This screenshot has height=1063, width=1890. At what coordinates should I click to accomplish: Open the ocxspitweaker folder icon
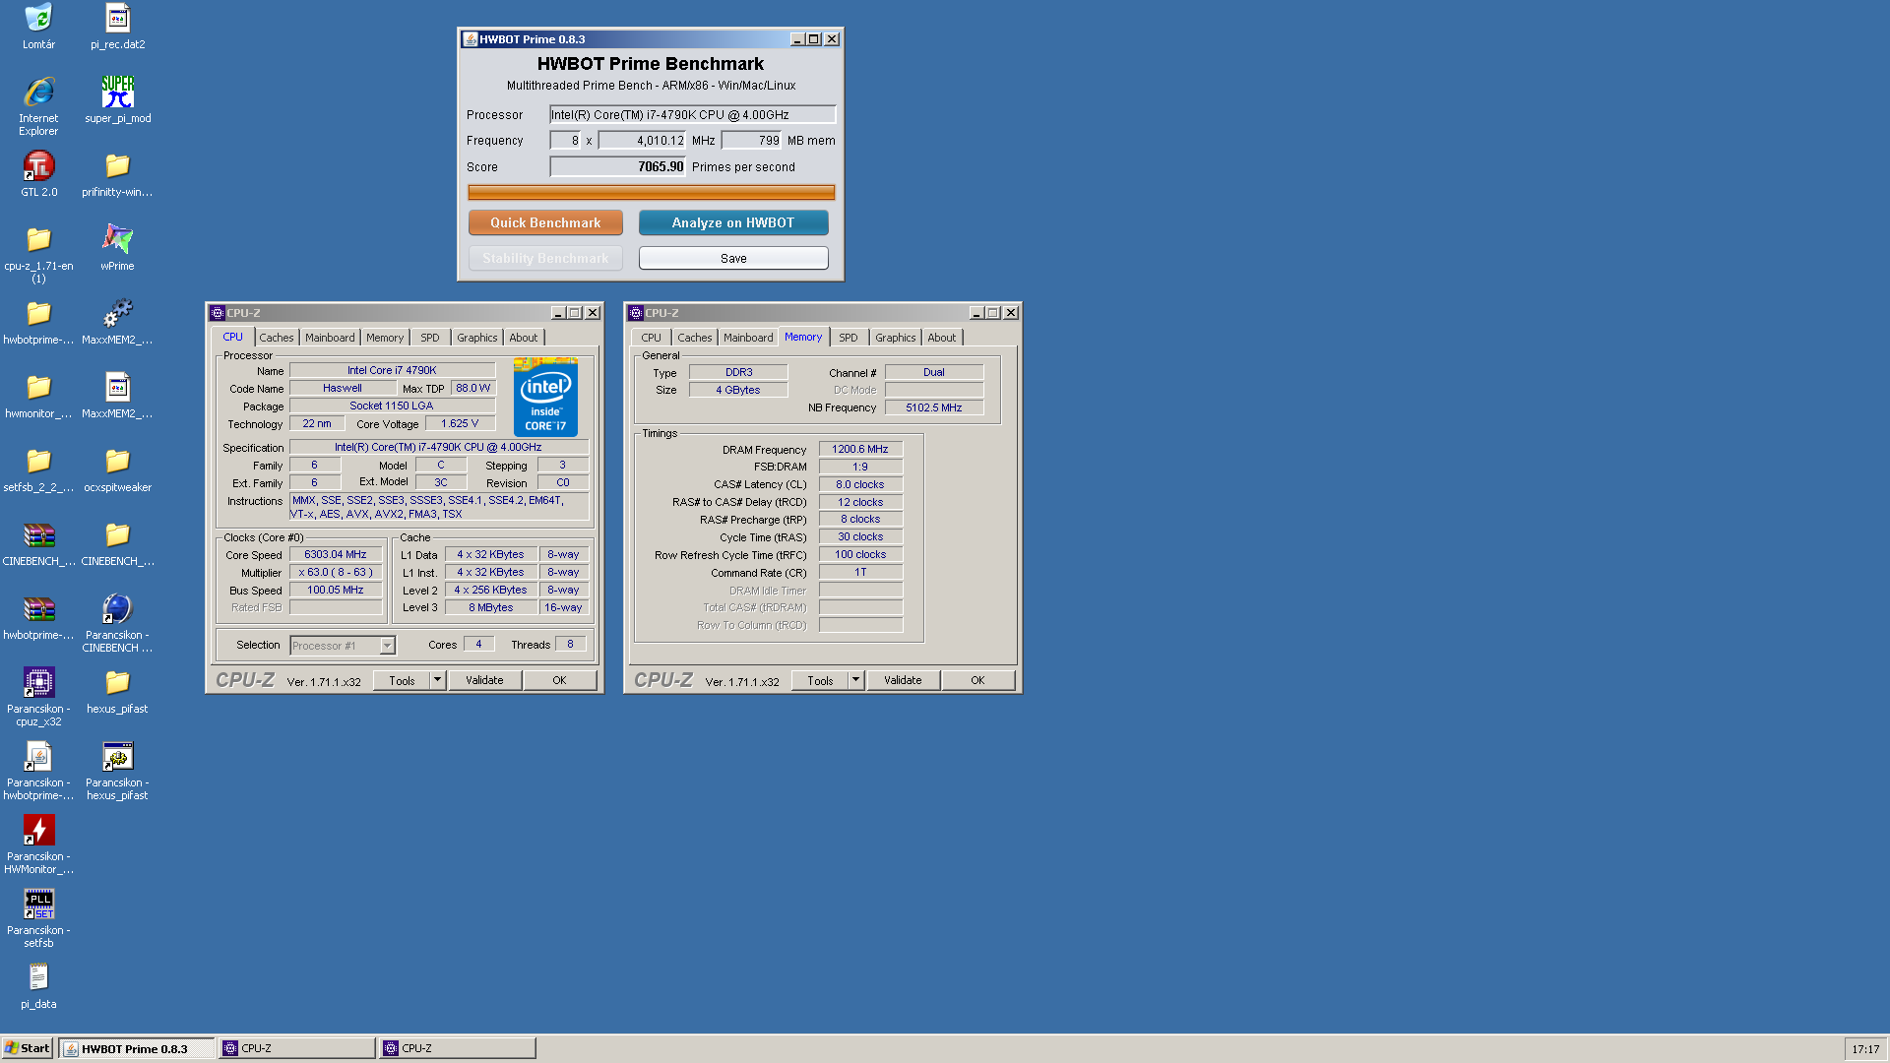click(x=117, y=461)
